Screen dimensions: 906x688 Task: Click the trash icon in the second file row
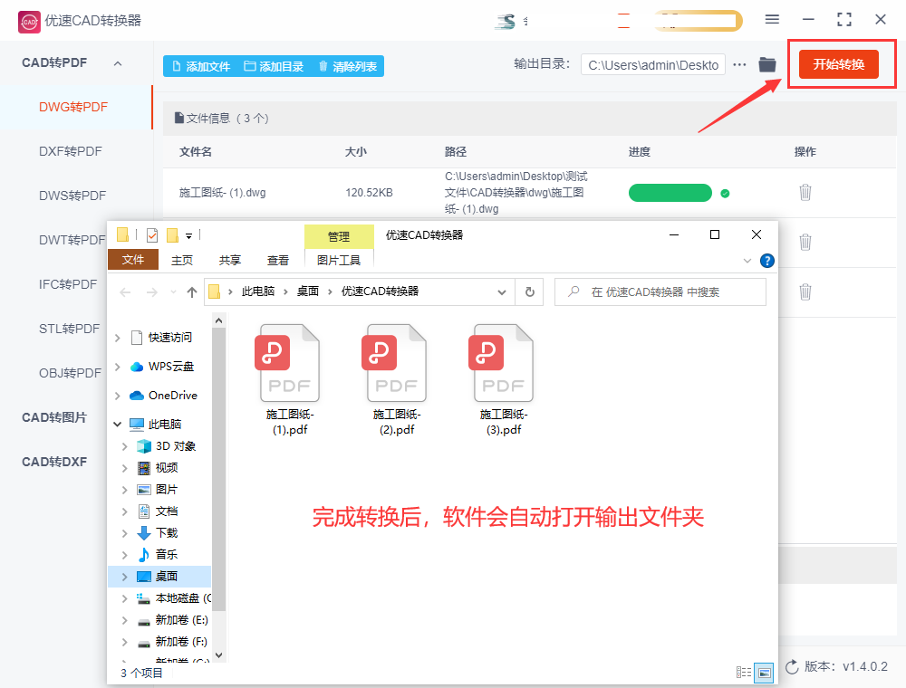point(805,242)
